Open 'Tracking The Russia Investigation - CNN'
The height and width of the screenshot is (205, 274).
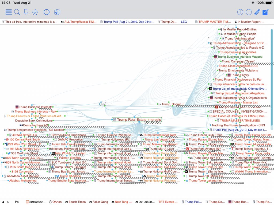point(238,125)
